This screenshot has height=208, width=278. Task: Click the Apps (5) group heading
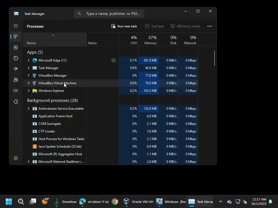tap(35, 52)
